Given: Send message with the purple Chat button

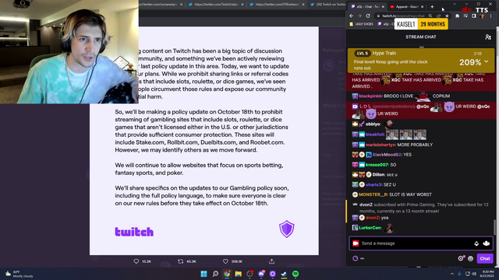Looking at the screenshot, I should click(x=485, y=258).
